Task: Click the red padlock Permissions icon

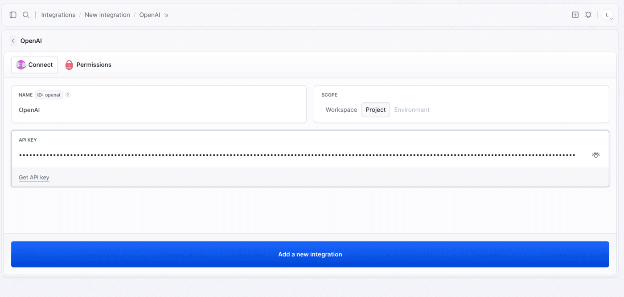Action: coord(69,65)
